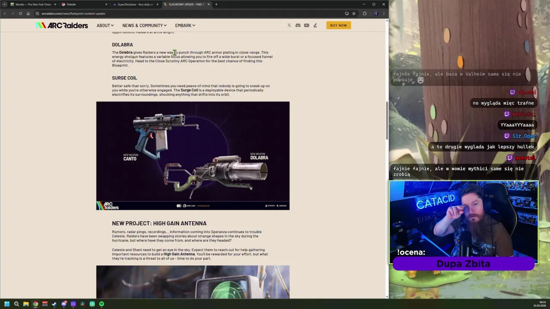Open taskbar Search
Viewport: 550px width, 309px height.
point(16,304)
